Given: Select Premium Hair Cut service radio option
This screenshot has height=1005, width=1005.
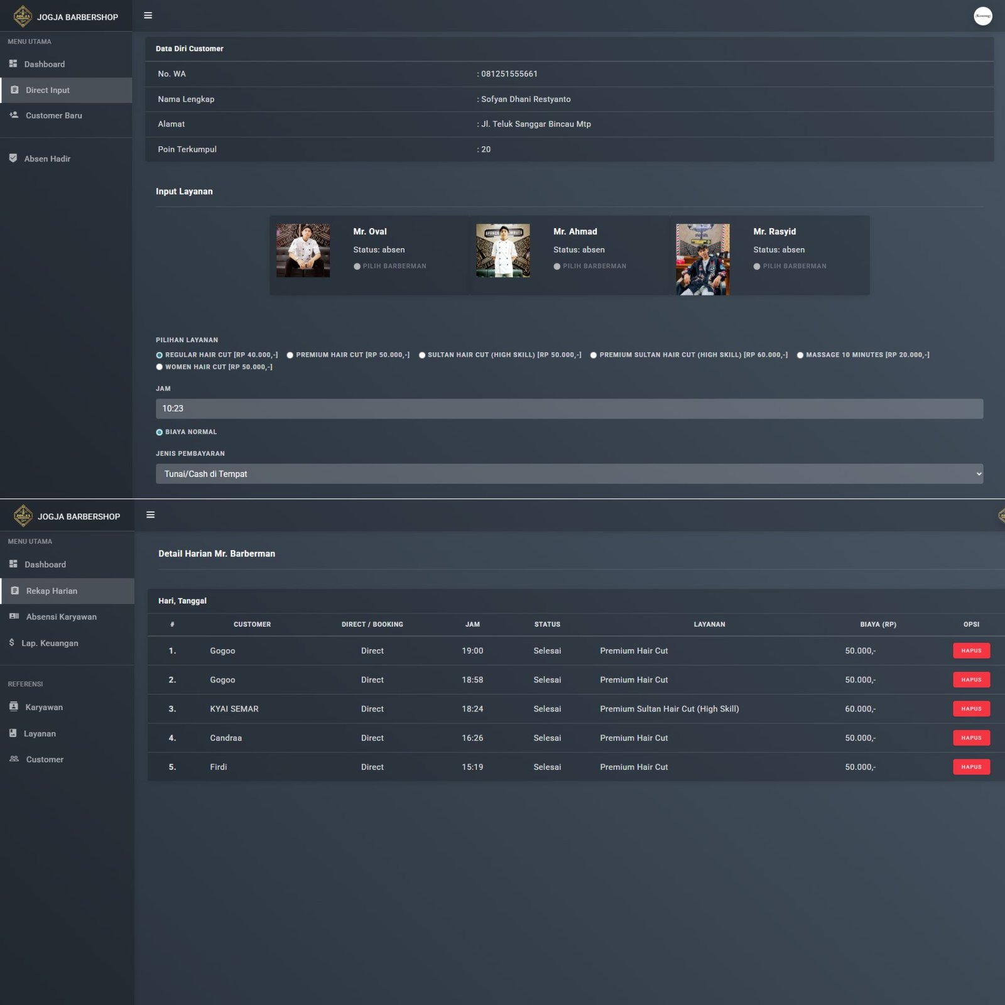Looking at the screenshot, I should tap(290, 356).
